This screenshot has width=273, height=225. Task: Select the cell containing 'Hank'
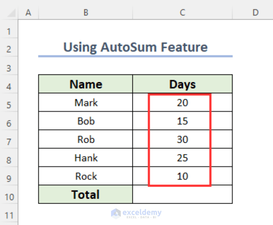click(86, 158)
